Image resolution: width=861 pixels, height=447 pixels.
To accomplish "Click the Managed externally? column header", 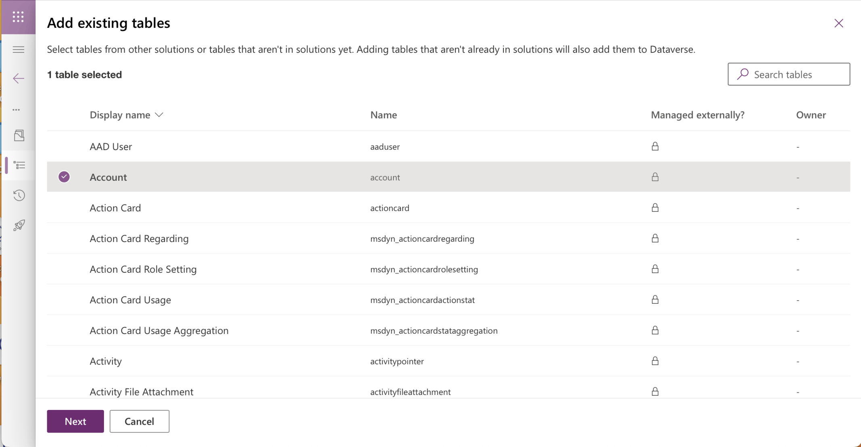I will (697, 115).
